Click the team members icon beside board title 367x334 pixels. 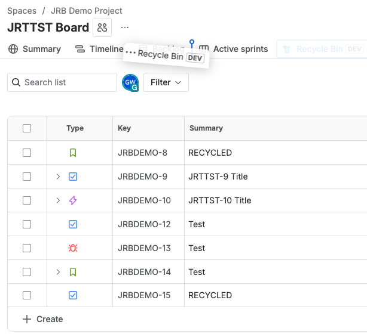click(x=102, y=27)
